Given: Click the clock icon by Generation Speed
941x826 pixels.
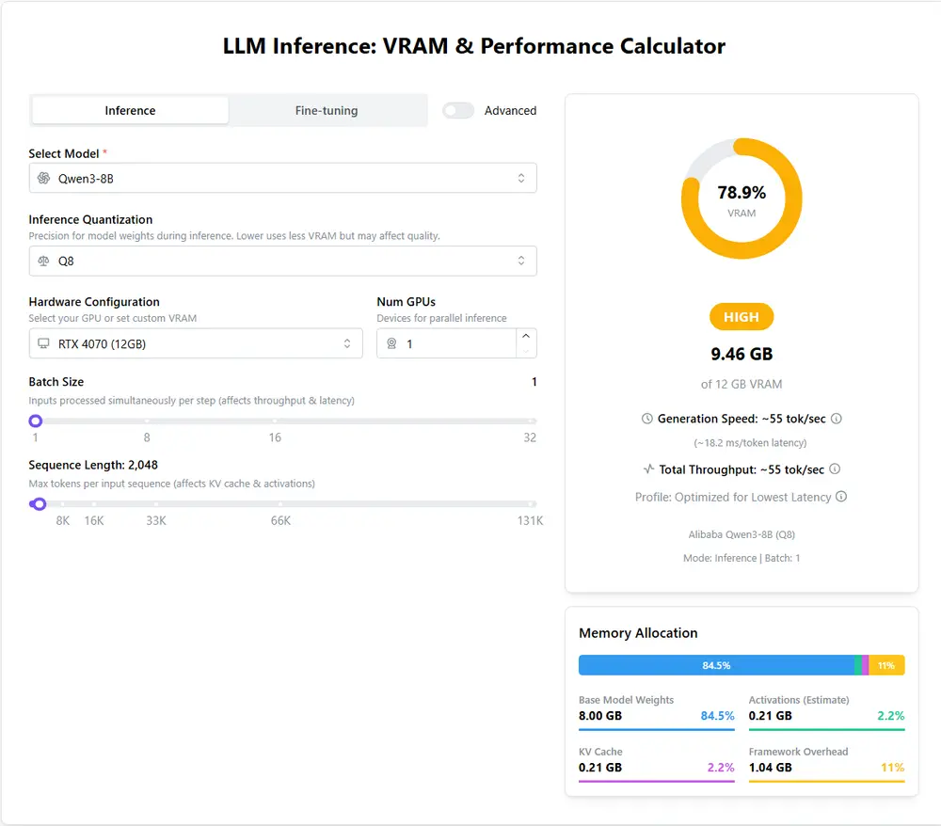Looking at the screenshot, I should 646,419.
